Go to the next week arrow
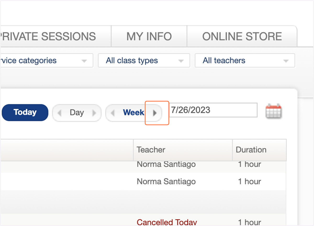The height and width of the screenshot is (226, 314). (155, 113)
